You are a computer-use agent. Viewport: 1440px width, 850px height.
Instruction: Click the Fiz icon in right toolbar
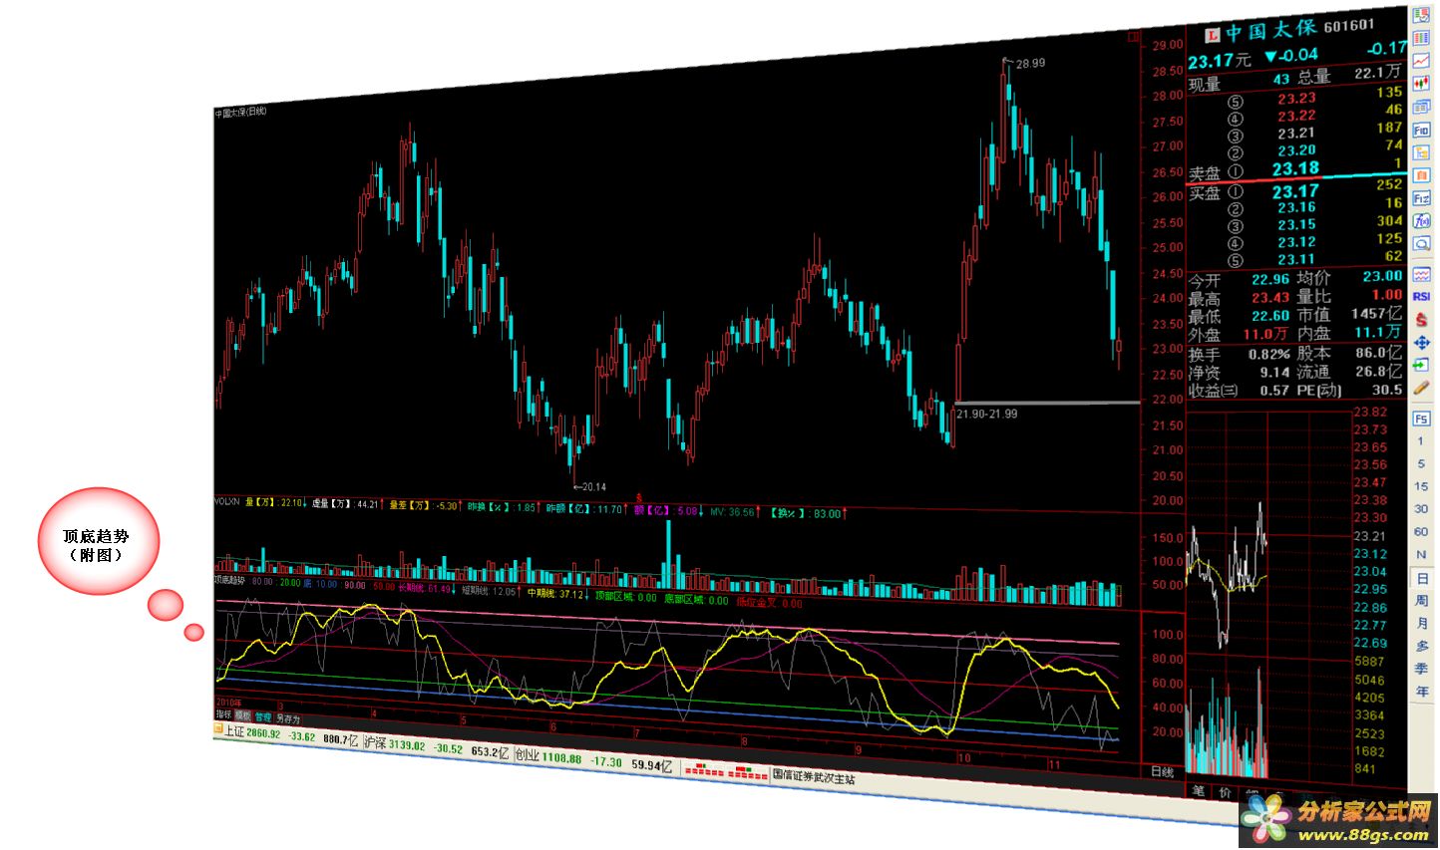point(1421,198)
